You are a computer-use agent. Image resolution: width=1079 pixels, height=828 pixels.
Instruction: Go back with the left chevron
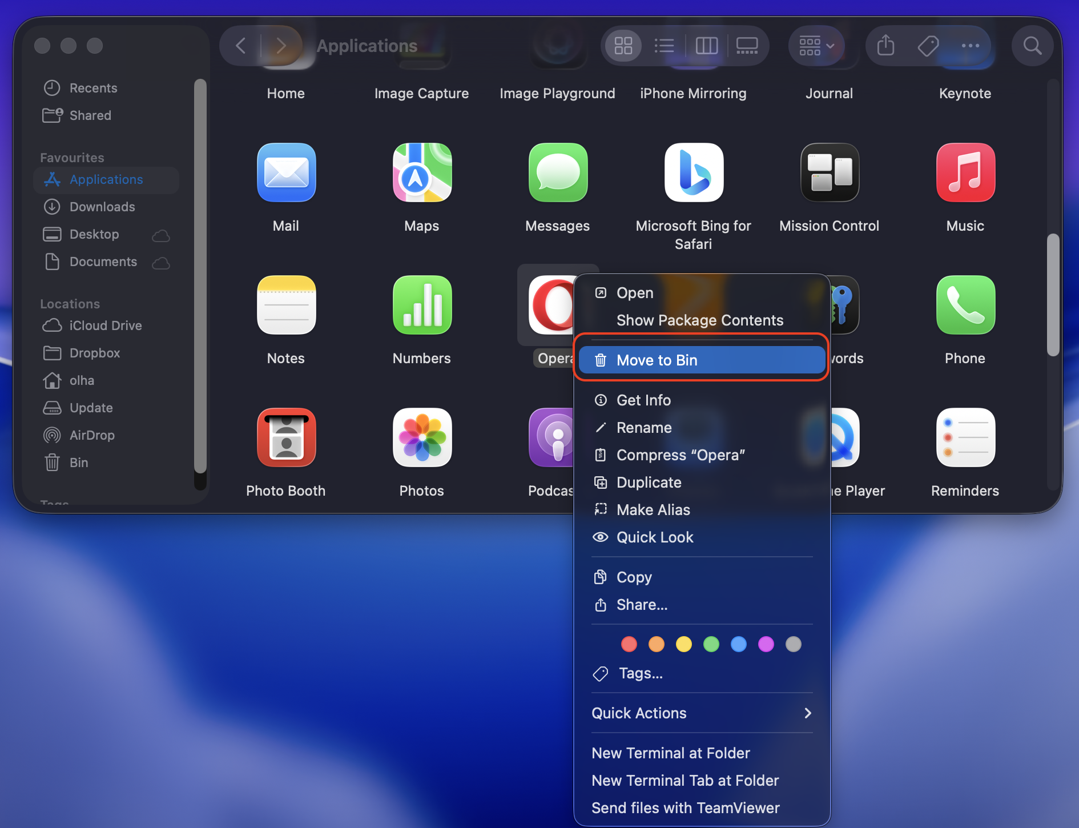tap(241, 46)
